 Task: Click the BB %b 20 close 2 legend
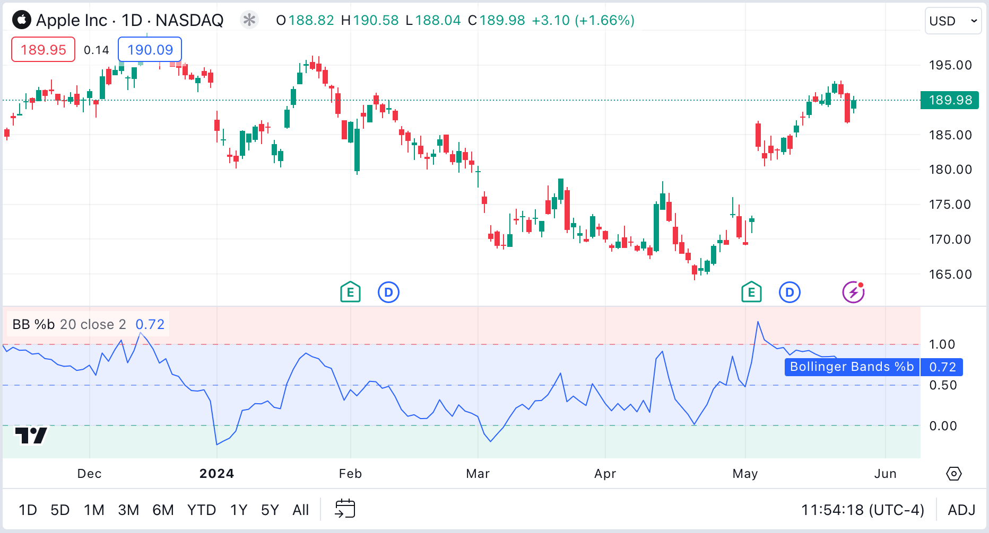pos(69,324)
